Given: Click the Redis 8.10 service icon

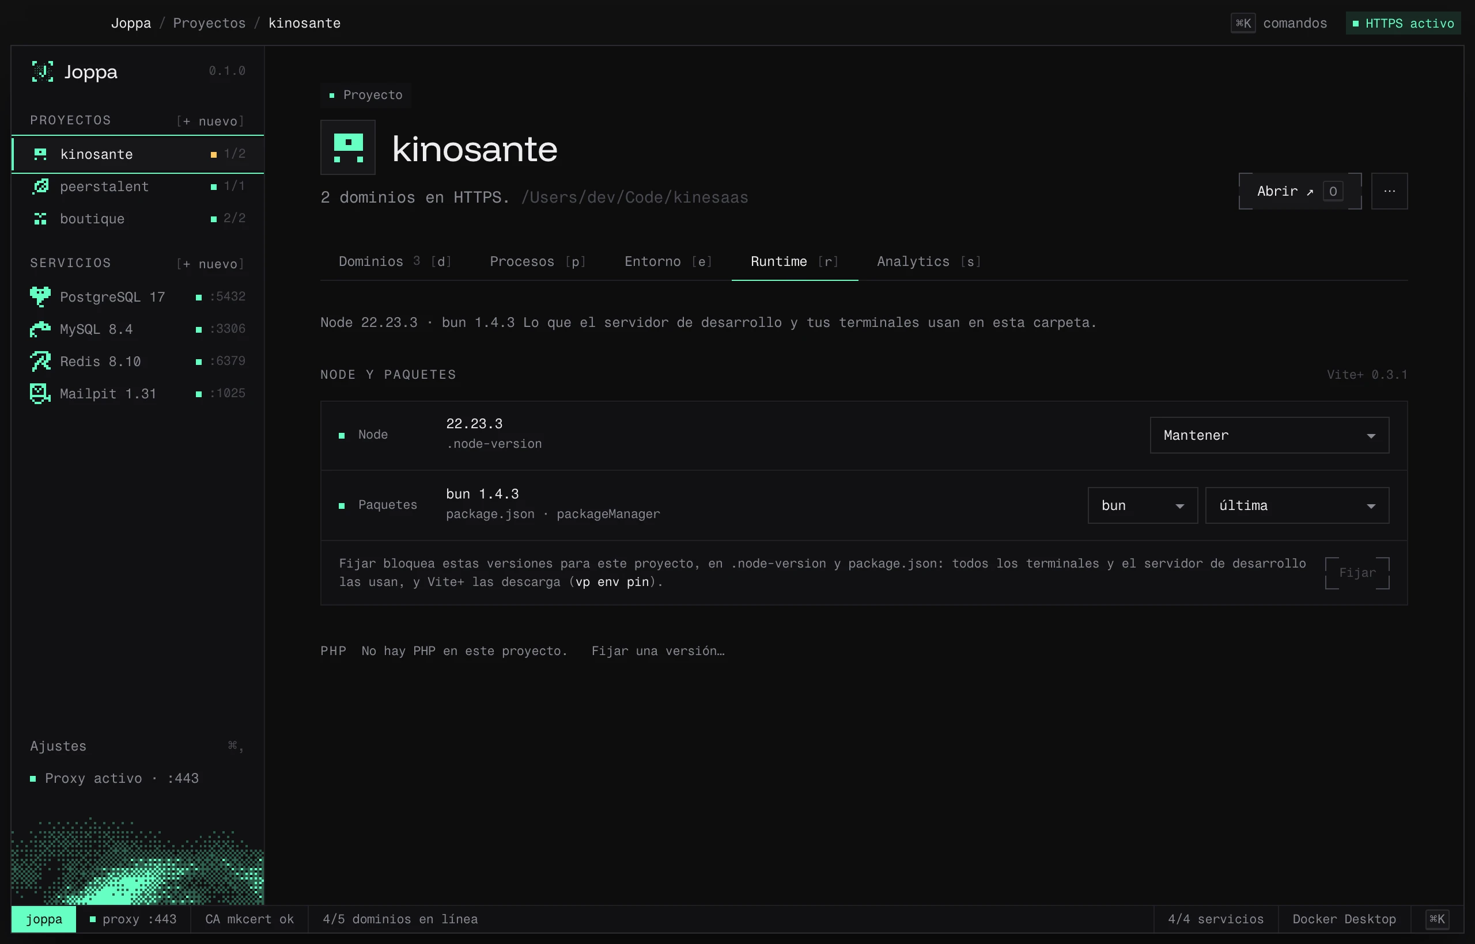Looking at the screenshot, I should [40, 361].
